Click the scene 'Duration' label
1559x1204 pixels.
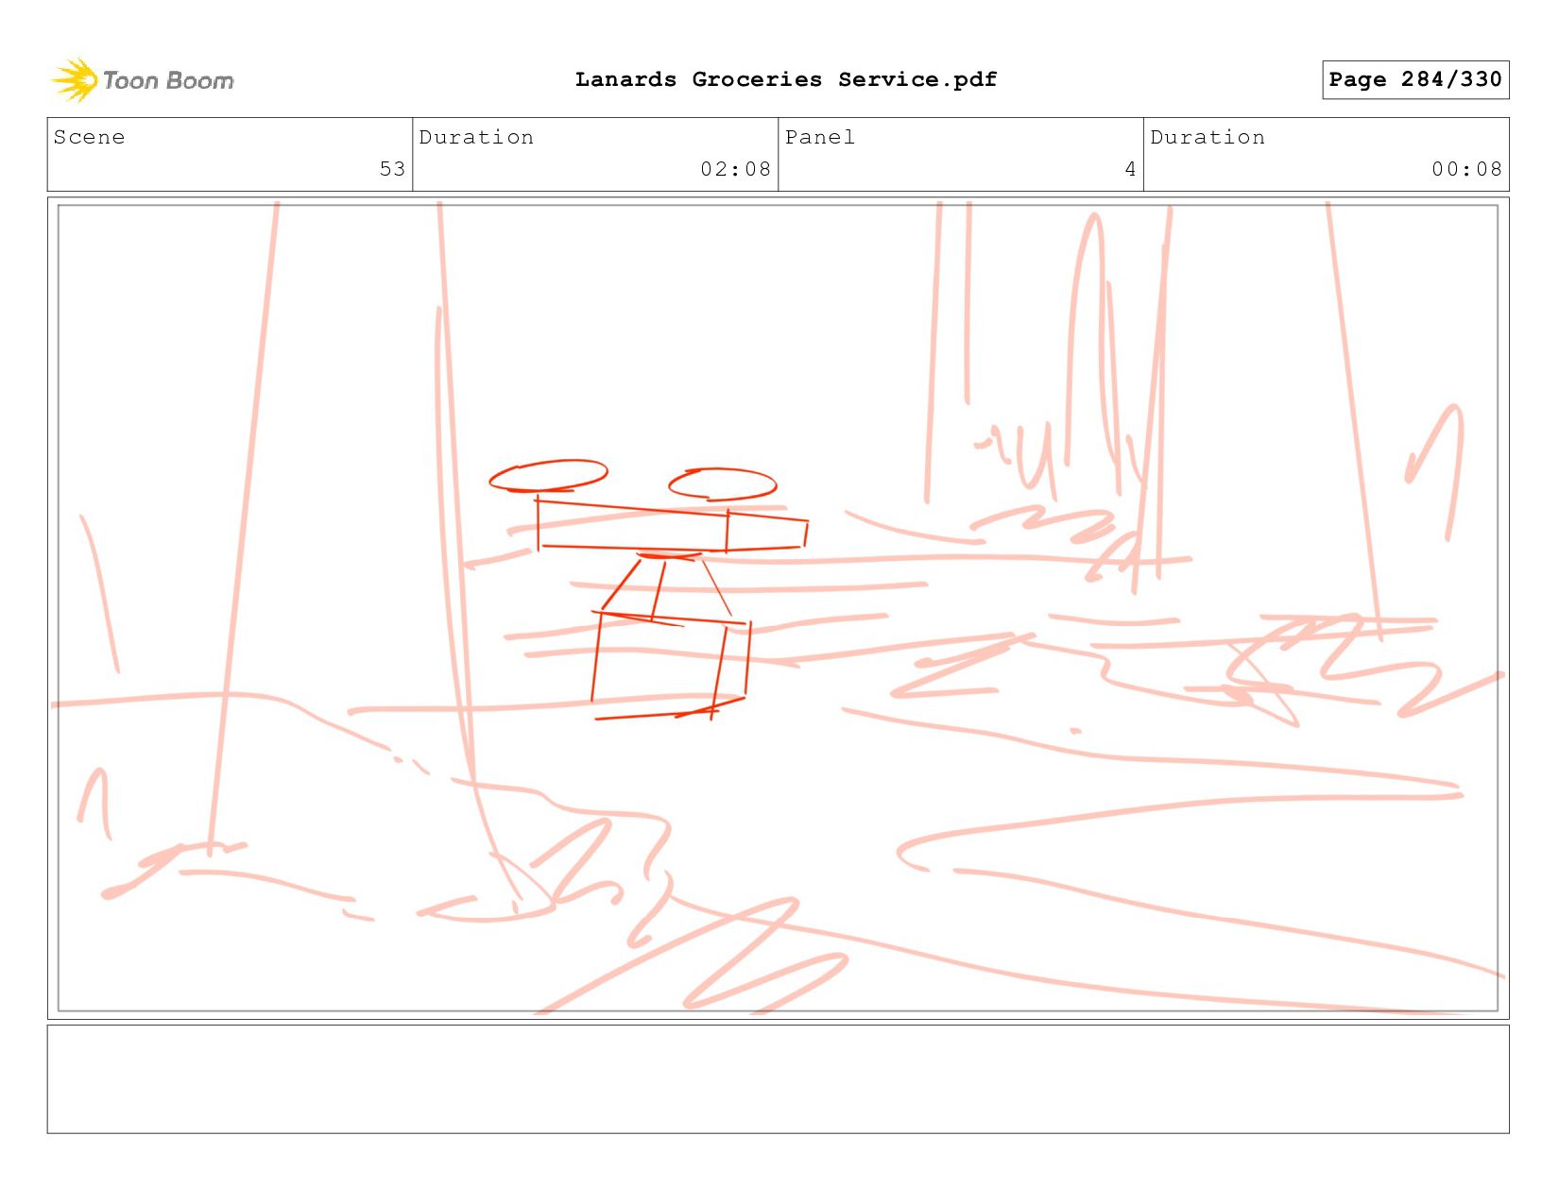click(476, 138)
